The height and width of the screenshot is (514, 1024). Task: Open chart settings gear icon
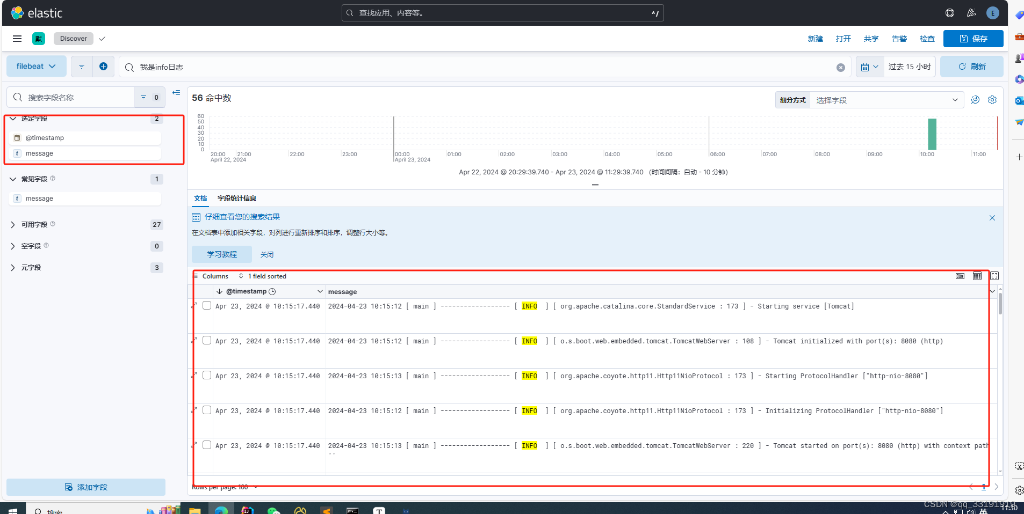tap(992, 100)
